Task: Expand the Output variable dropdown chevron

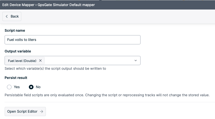Action: click(x=136, y=61)
